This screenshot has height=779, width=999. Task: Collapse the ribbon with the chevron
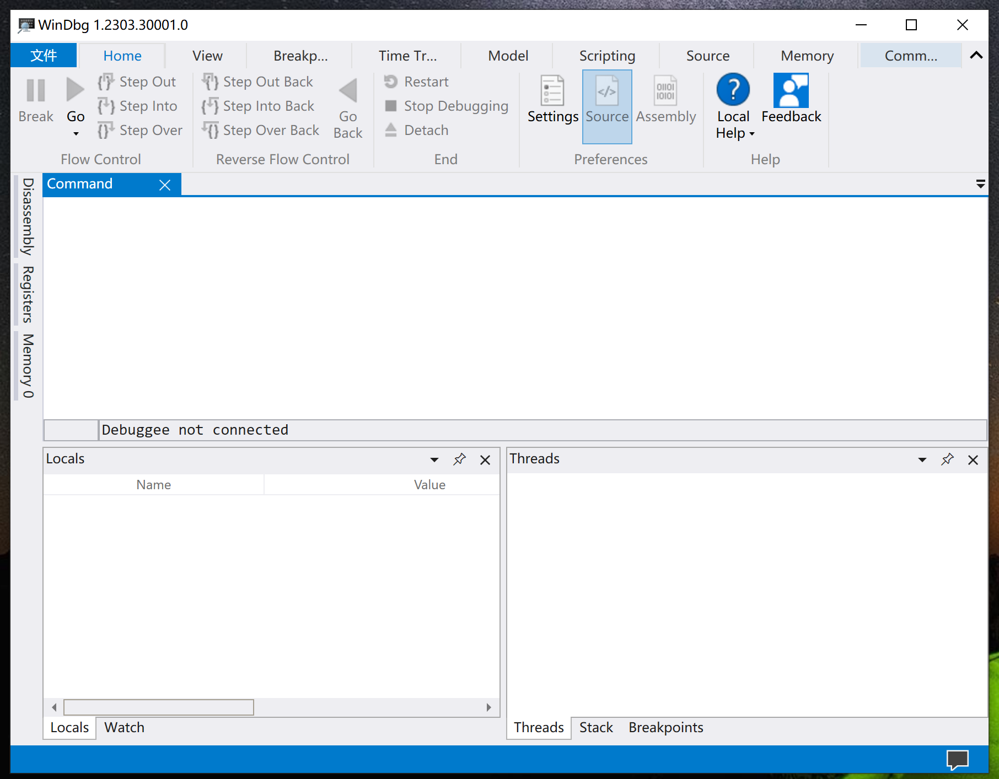976,55
